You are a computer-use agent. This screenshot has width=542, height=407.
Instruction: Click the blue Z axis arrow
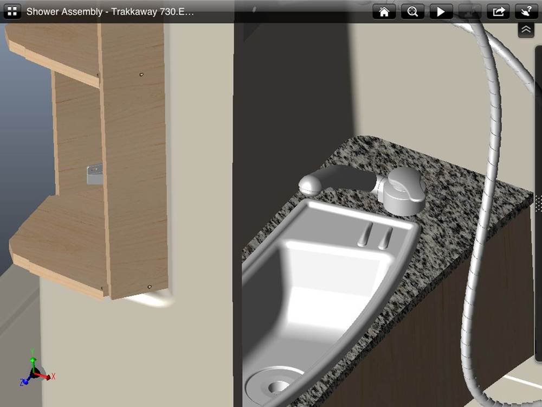(24, 382)
